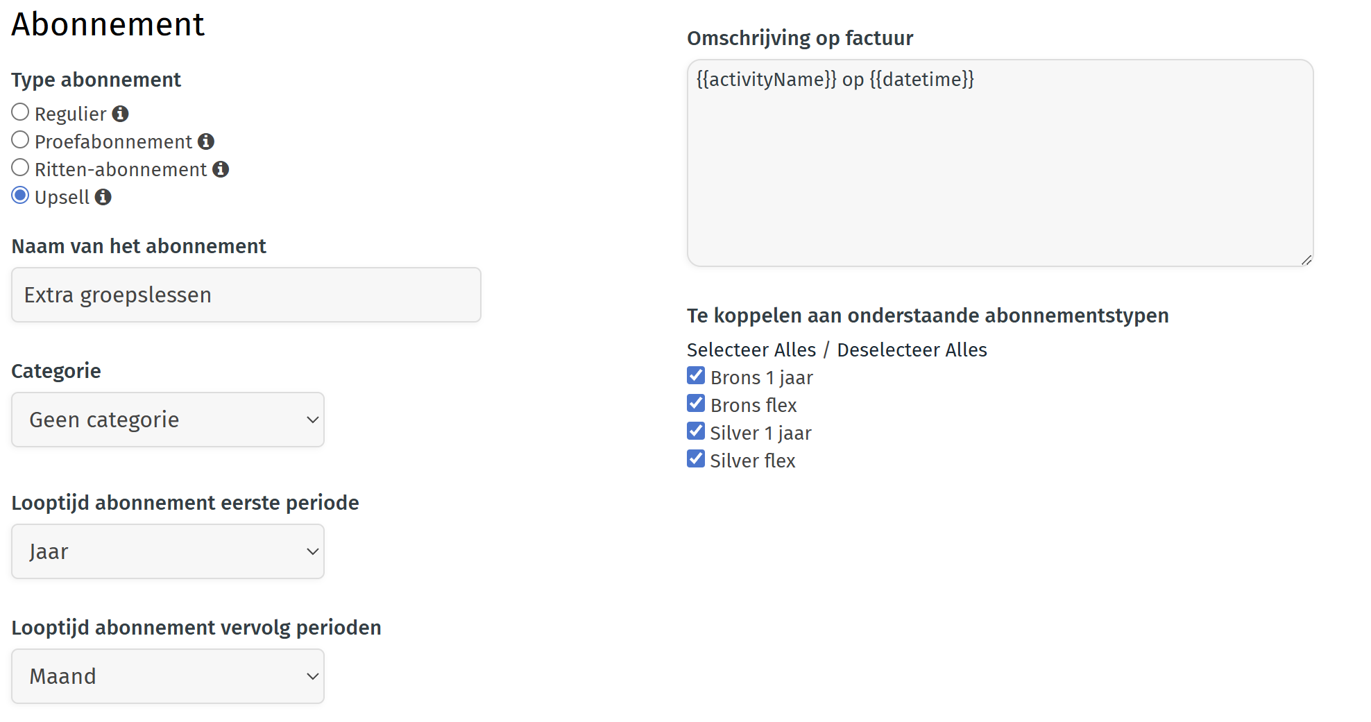Click the subscription name input field
The image size is (1371, 722).
click(x=246, y=295)
